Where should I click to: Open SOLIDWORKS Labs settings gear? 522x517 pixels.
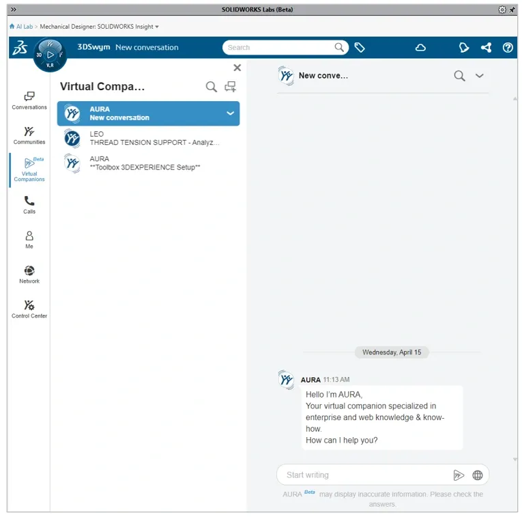(x=502, y=10)
